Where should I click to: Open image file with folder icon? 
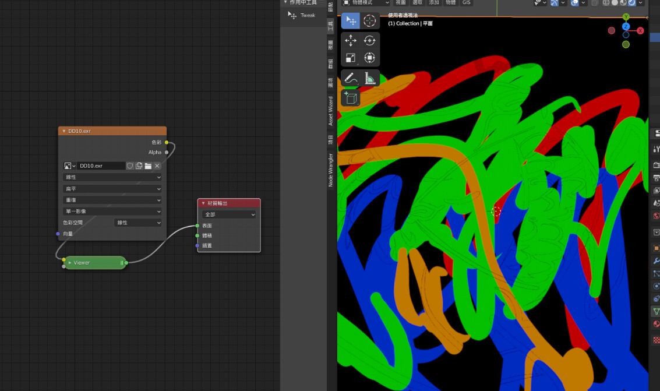pyautogui.click(x=148, y=166)
